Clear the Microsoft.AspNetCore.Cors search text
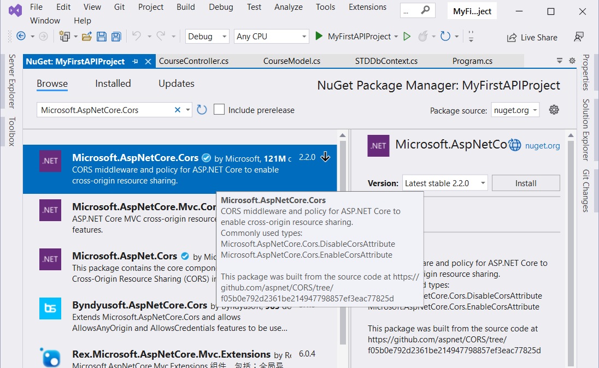599x368 pixels. click(x=178, y=110)
